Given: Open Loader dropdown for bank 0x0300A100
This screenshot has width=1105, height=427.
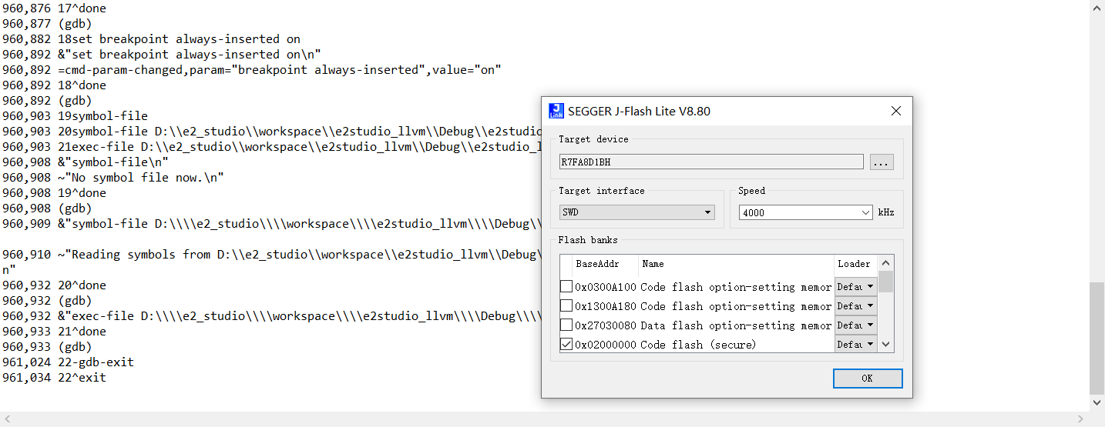Looking at the screenshot, I should [856, 286].
